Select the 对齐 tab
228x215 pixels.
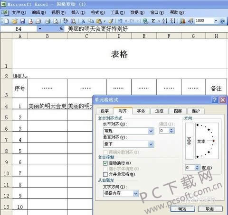[x=123, y=111]
